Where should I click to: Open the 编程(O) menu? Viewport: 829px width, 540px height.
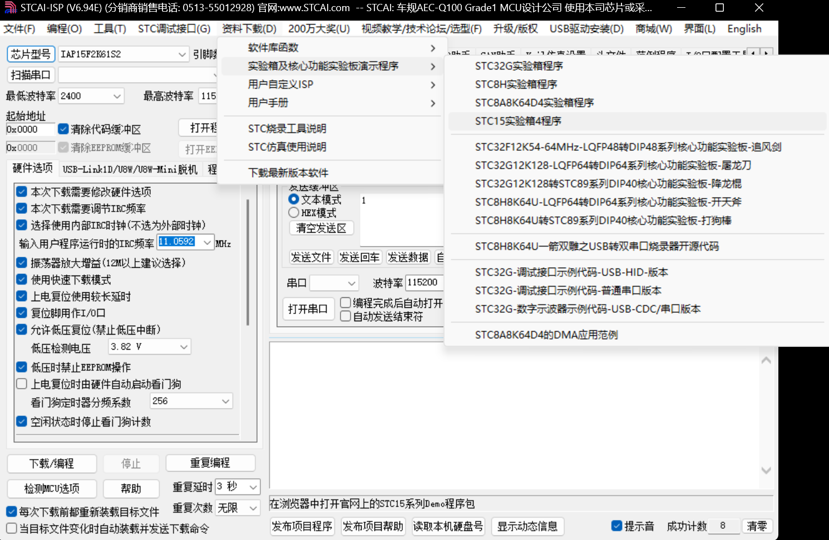click(x=65, y=29)
